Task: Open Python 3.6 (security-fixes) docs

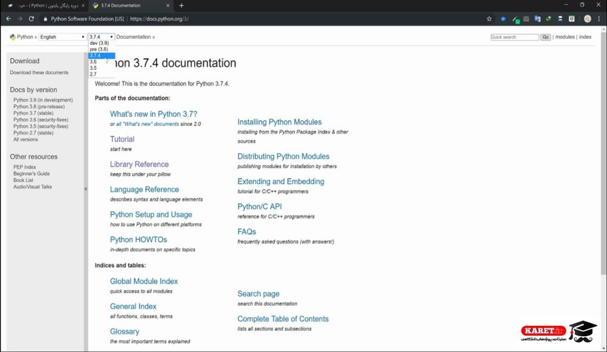Action: click(x=41, y=120)
